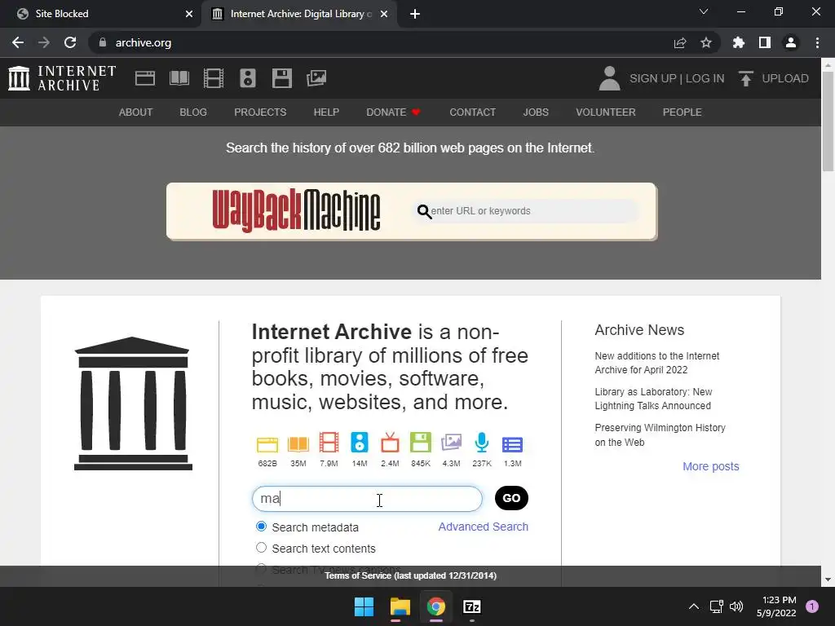Open the JOBS menu item
The image size is (835, 626).
[536, 112]
